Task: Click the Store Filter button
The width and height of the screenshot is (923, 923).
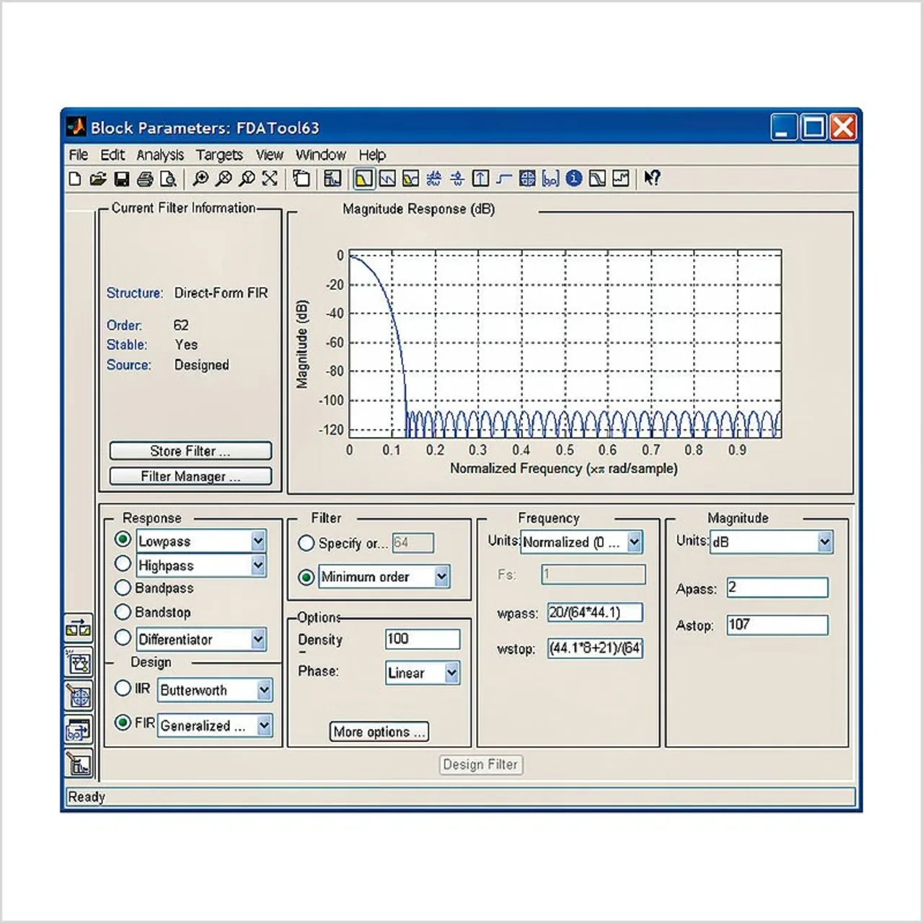Action: point(190,451)
